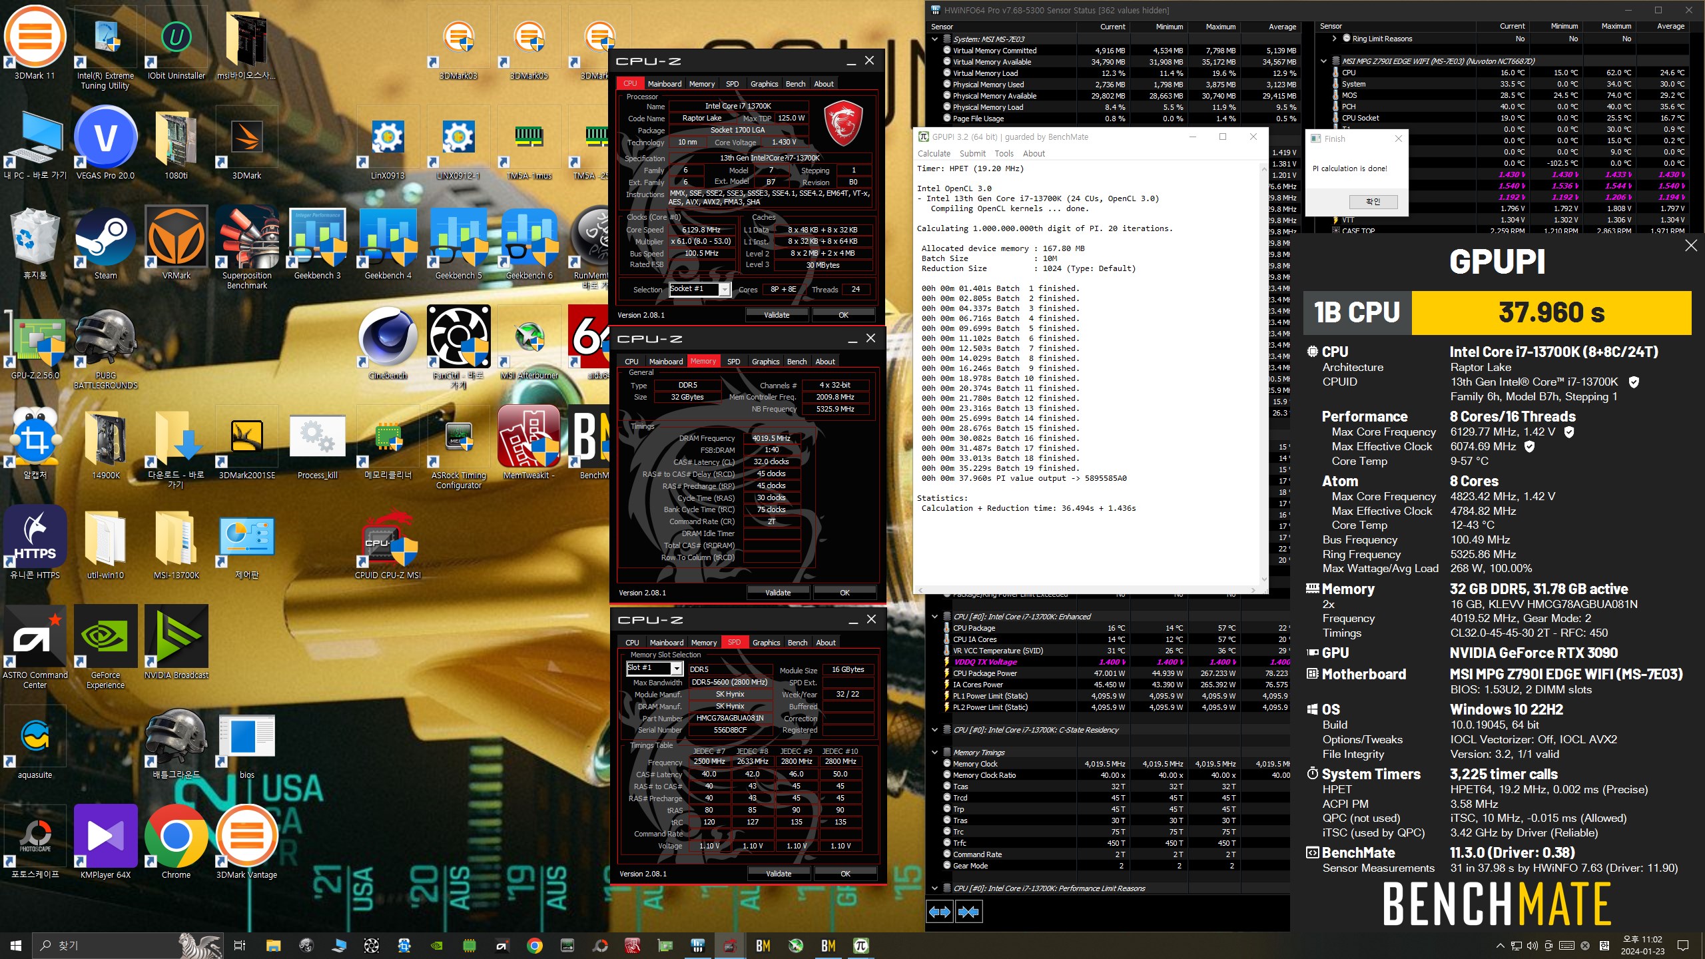Click the taskbar clock showing 11:02
This screenshot has width=1705, height=959.
[1642, 945]
